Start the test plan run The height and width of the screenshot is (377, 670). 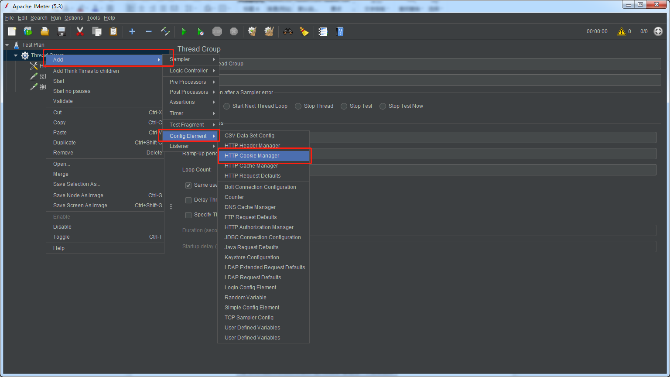184,31
